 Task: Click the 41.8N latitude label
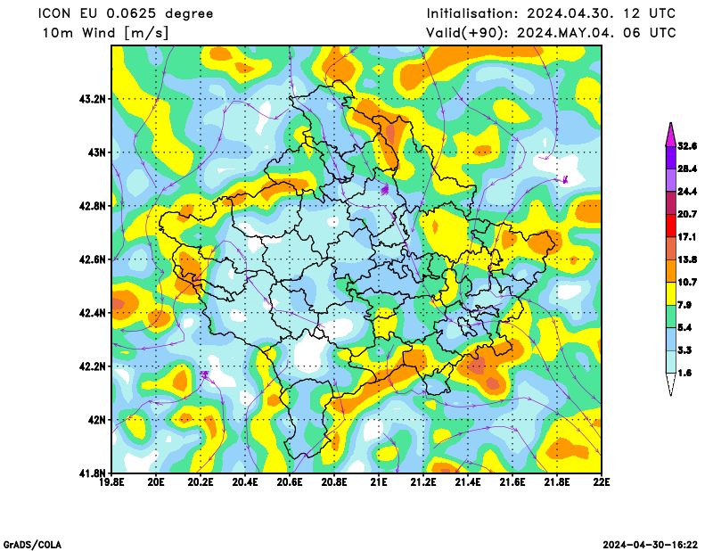pyautogui.click(x=93, y=473)
